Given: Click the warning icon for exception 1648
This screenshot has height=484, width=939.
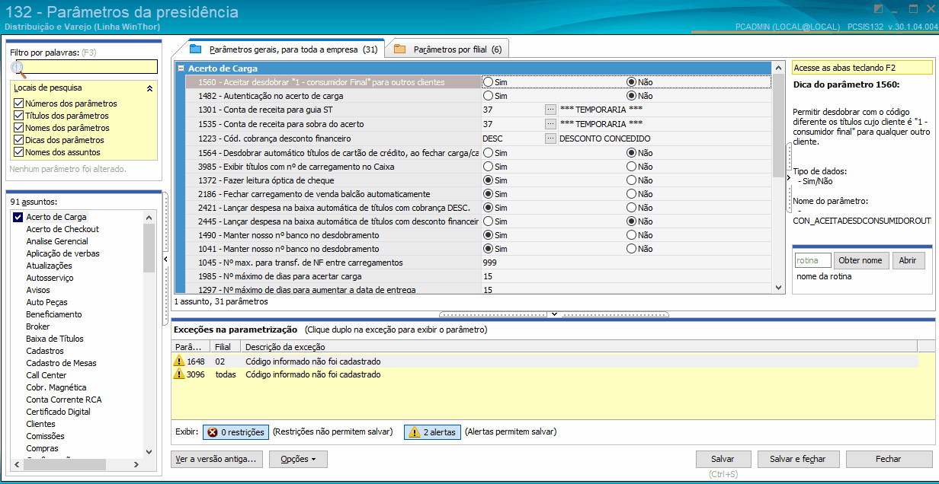Looking at the screenshot, I should tap(180, 361).
